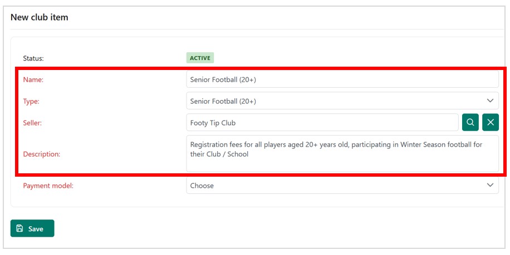The image size is (510, 255).
Task: Focus the Name text input field
Action: (x=342, y=79)
